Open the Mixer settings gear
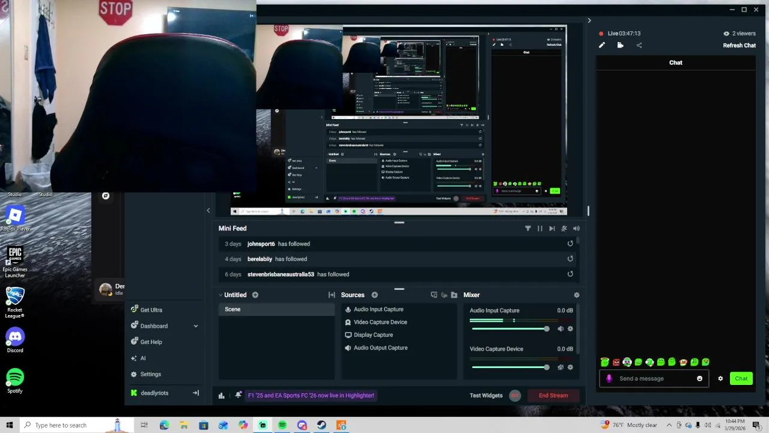 point(577,295)
